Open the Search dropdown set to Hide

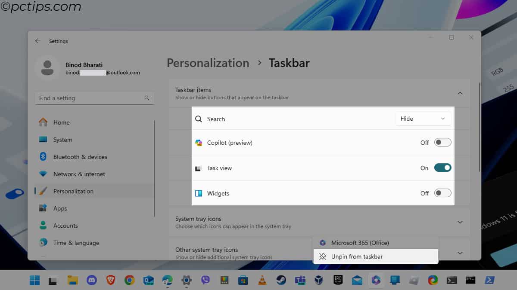(423, 119)
